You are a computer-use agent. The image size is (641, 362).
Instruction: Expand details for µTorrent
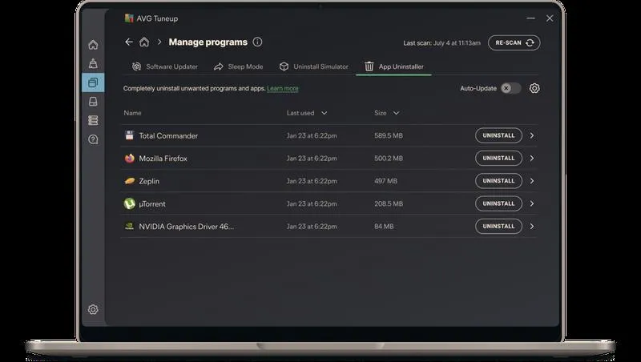pyautogui.click(x=532, y=203)
